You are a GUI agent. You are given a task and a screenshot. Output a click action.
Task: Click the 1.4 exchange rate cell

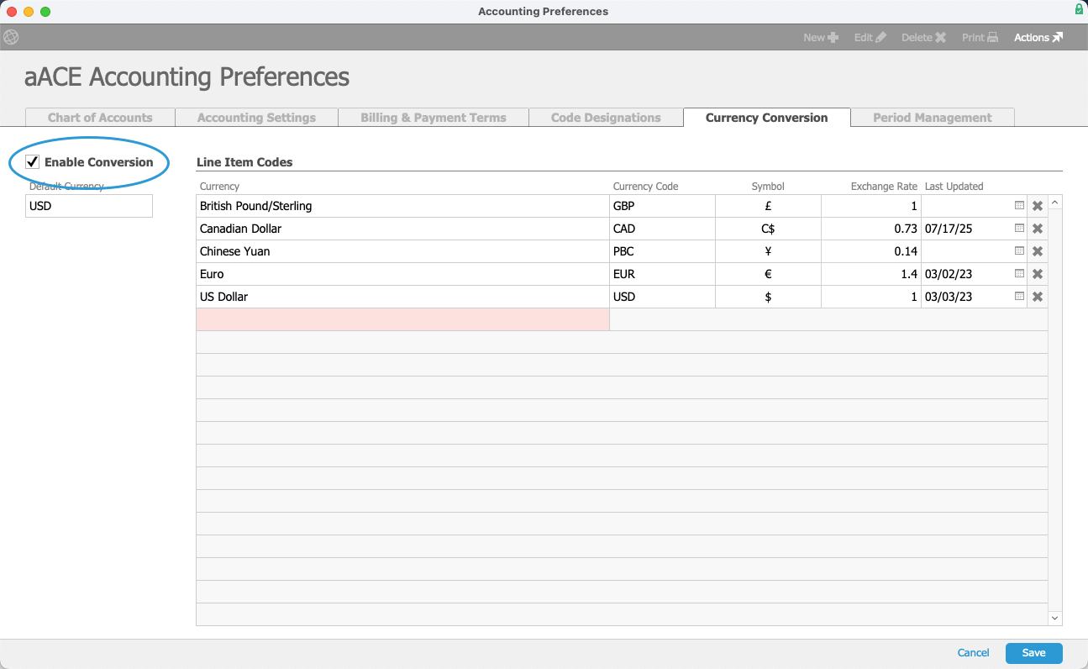871,274
